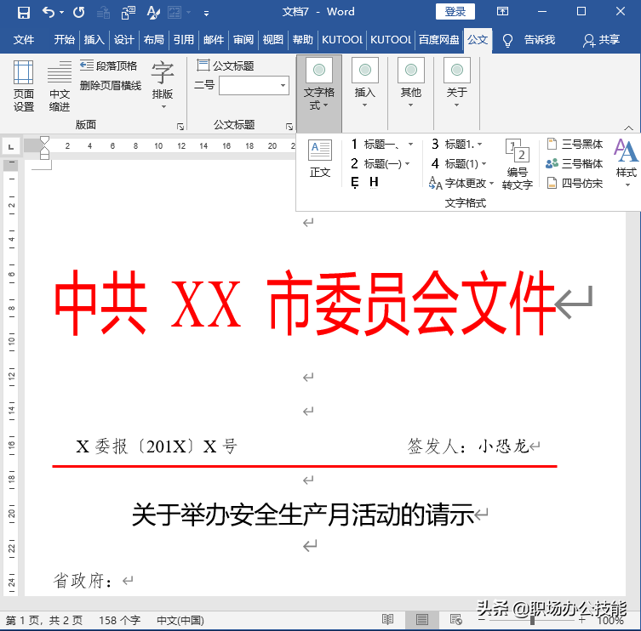
Task: Click language indicator 中文(中国)
Action: [180, 621]
